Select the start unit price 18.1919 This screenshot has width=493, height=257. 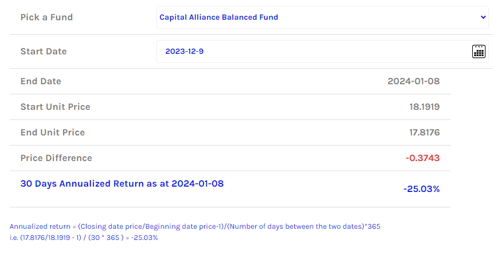point(425,107)
